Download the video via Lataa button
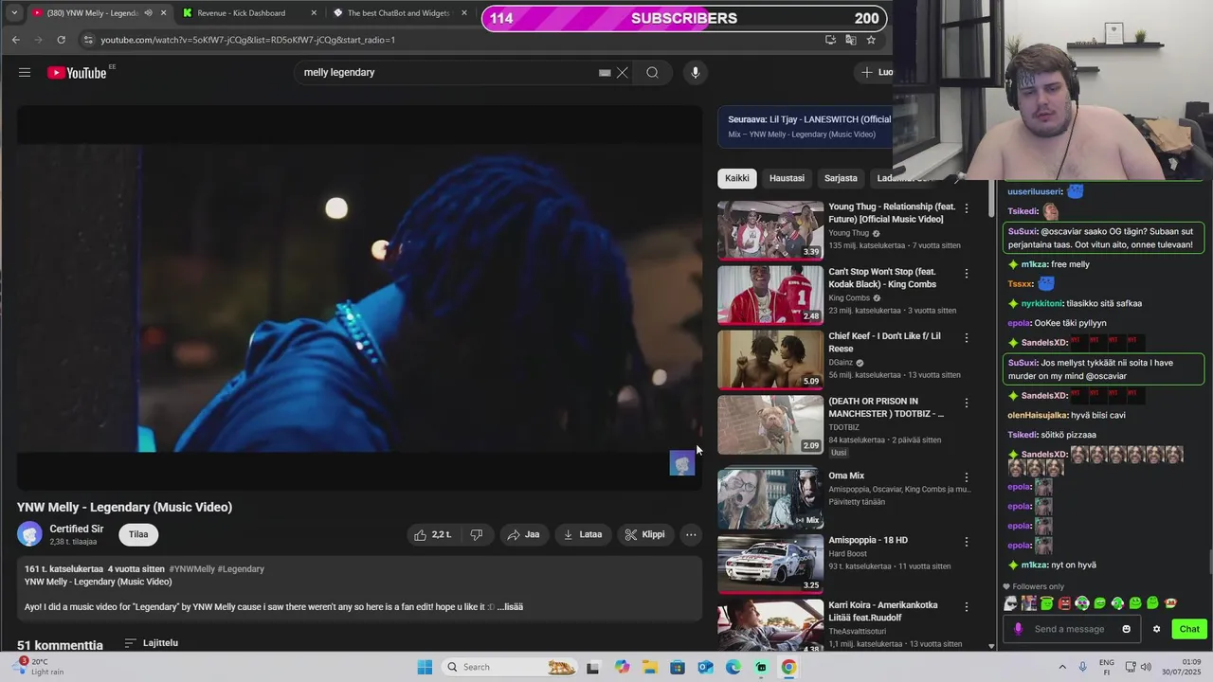Screen dimensions: 1213x682 click(x=583, y=534)
